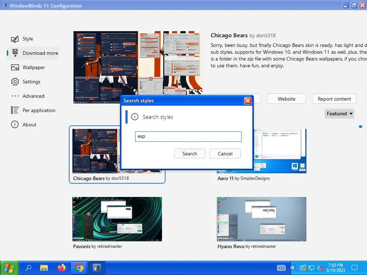
Task: Click the Per application list icon
Action: coord(15,110)
